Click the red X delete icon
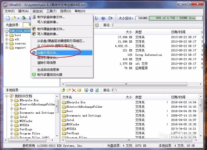This screenshot has height=150, width=207. click(x=74, y=90)
